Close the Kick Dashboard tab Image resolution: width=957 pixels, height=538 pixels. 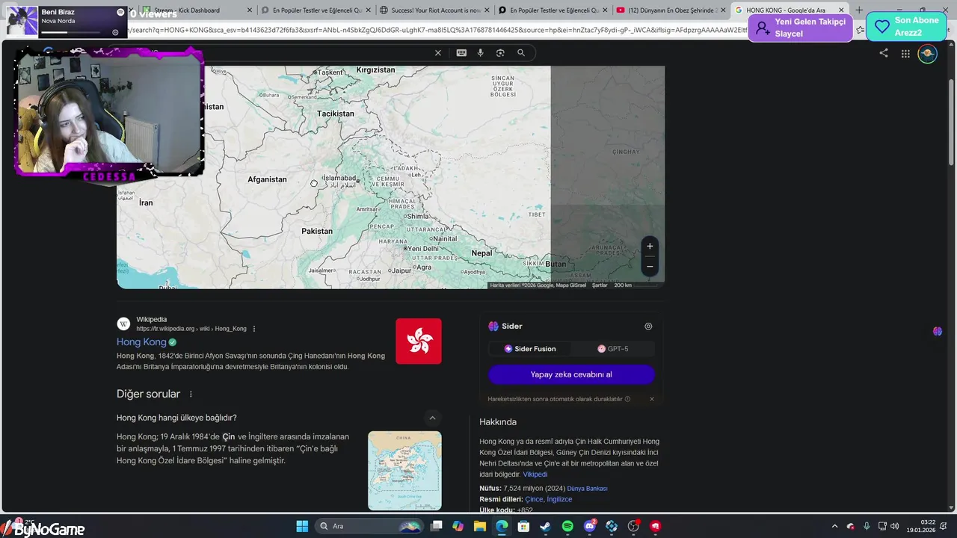[x=250, y=10]
